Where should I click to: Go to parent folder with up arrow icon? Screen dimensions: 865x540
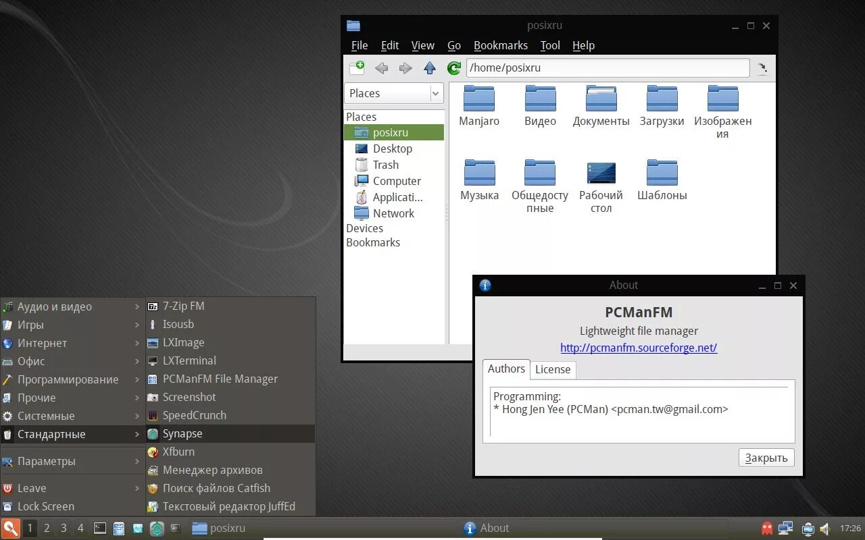click(x=430, y=68)
